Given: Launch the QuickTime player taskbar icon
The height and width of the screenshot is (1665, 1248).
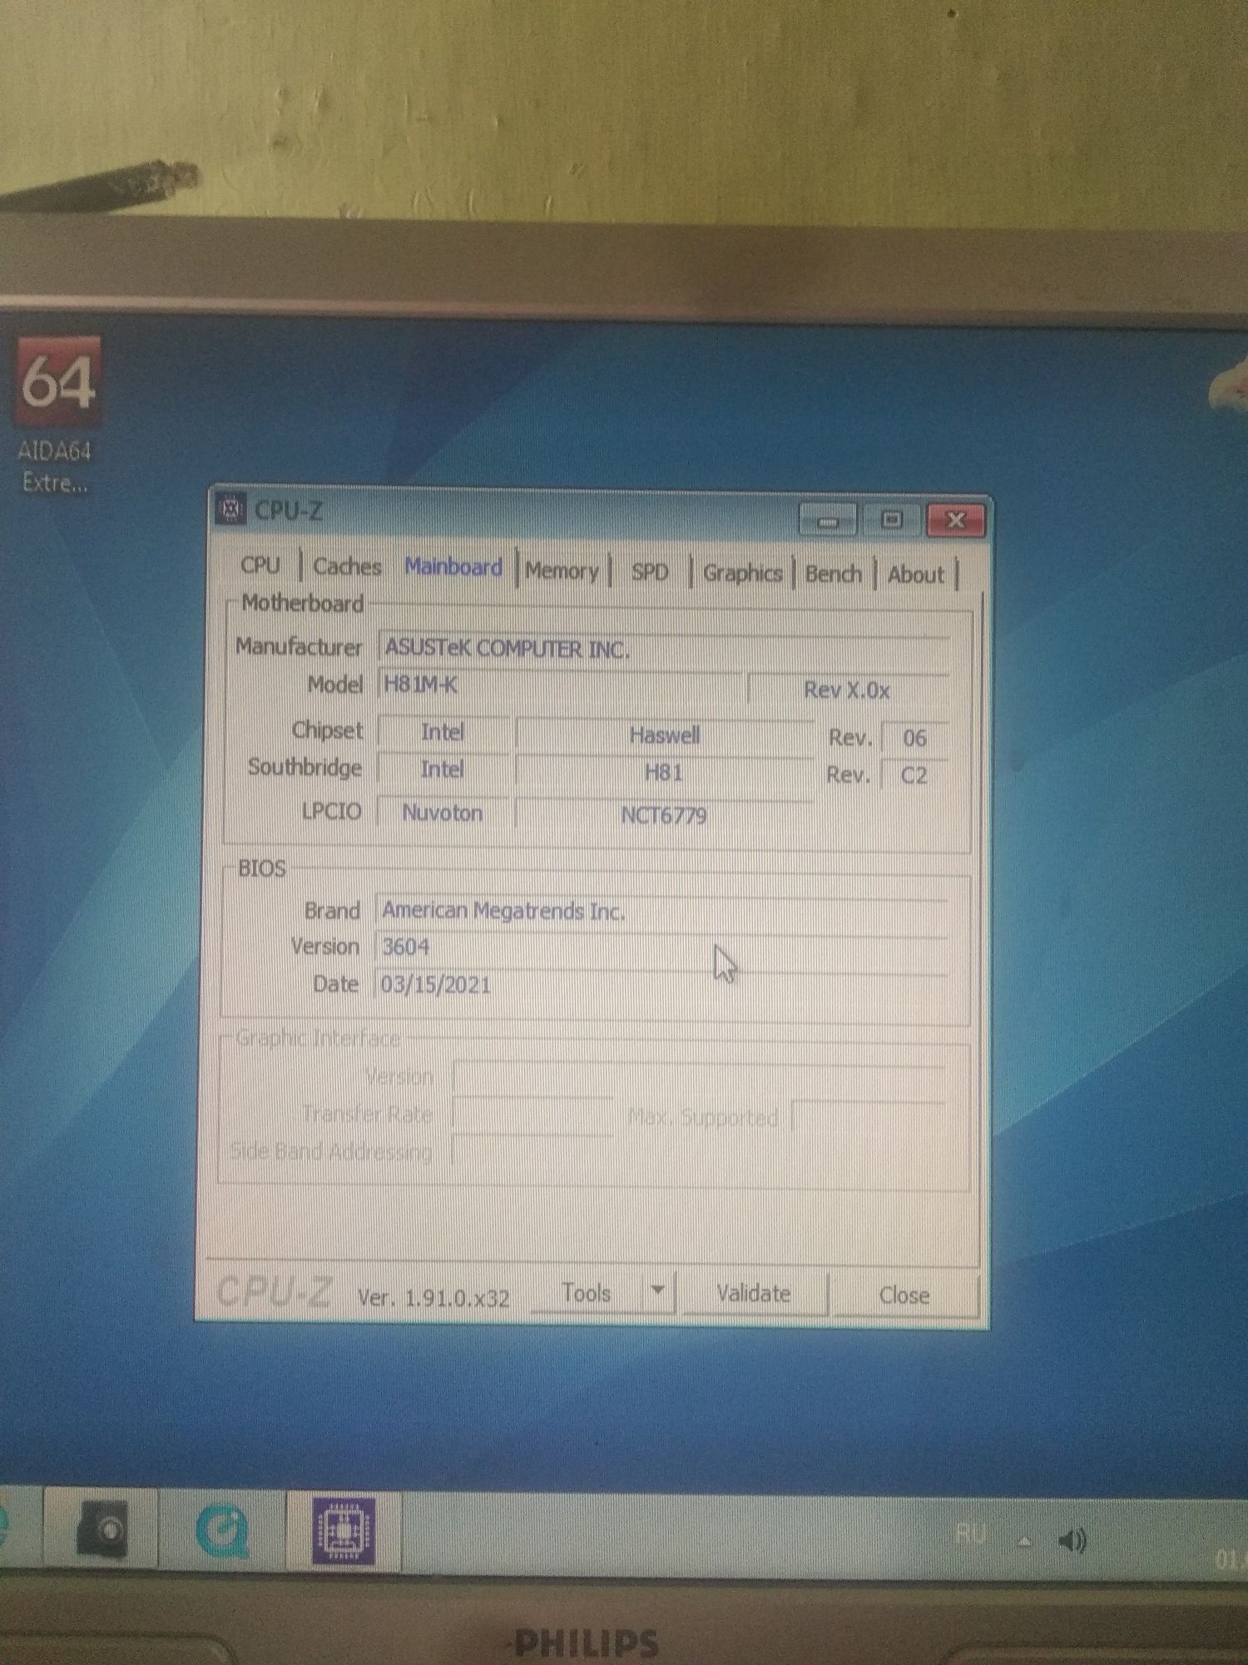Looking at the screenshot, I should coord(223,1530).
